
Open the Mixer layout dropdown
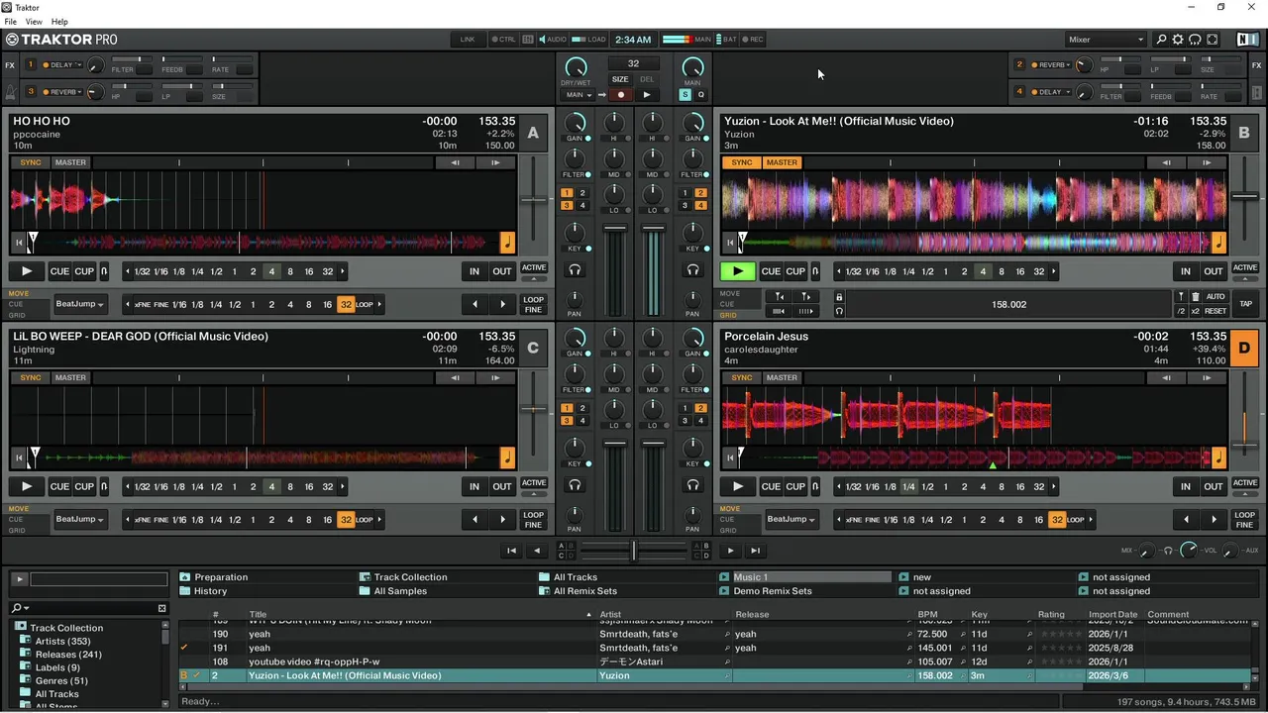pyautogui.click(x=1106, y=40)
